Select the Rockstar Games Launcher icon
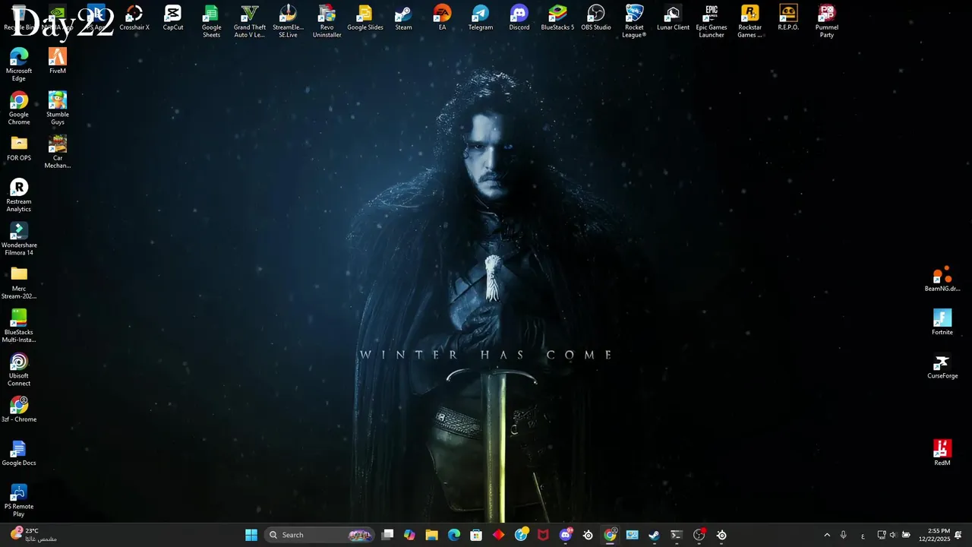 [x=750, y=21]
